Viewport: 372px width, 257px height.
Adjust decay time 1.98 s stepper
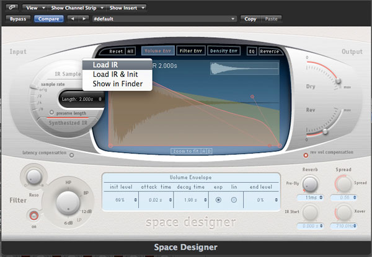[205, 200]
